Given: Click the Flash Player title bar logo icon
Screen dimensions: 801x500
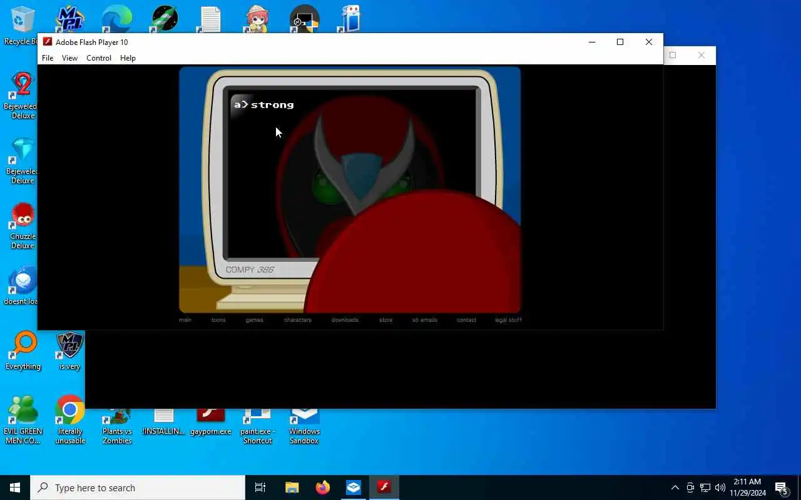Looking at the screenshot, I should [x=48, y=42].
